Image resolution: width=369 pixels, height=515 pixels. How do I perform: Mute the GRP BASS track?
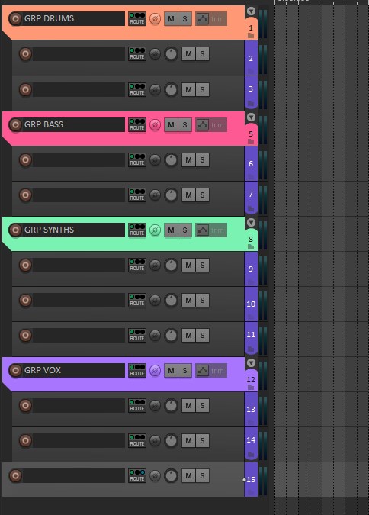coord(171,125)
